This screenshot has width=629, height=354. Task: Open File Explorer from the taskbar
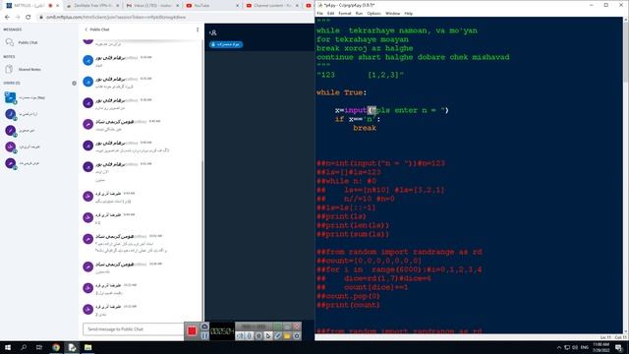point(87,347)
